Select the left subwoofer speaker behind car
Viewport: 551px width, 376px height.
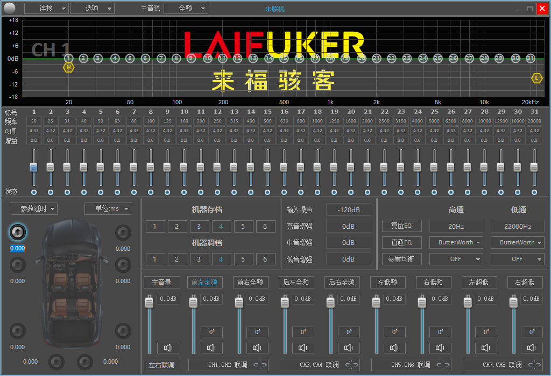pos(56,362)
